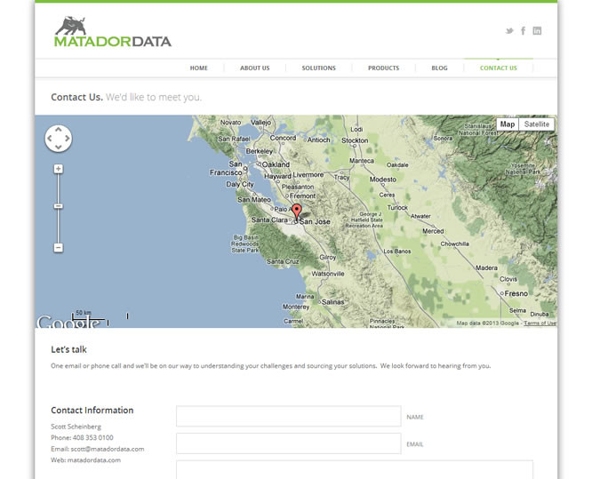Click into the Name input field
This screenshot has width=592, height=479.
click(x=288, y=417)
